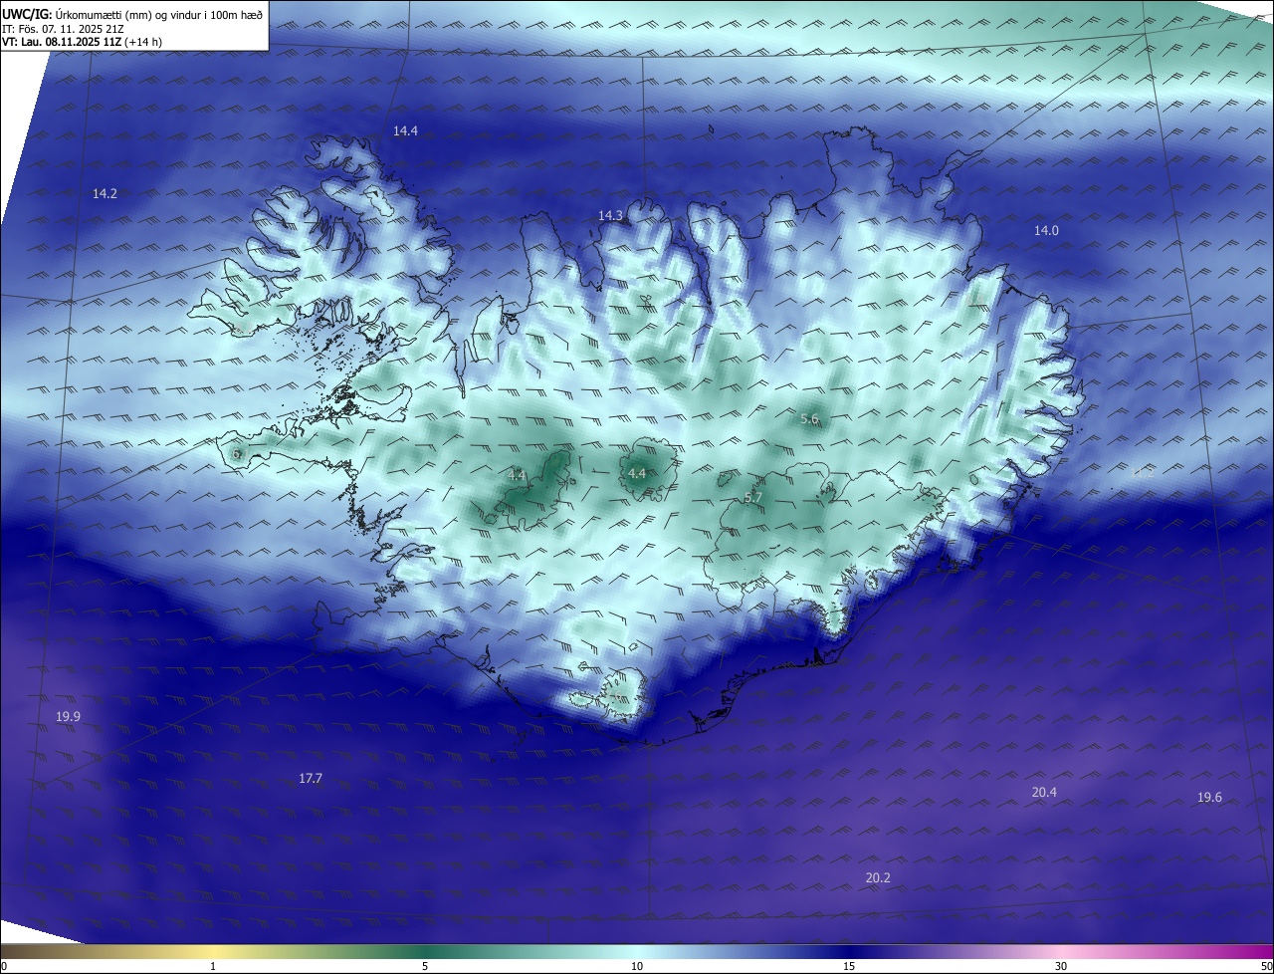Click the 5 tick on color scale

coord(425,966)
